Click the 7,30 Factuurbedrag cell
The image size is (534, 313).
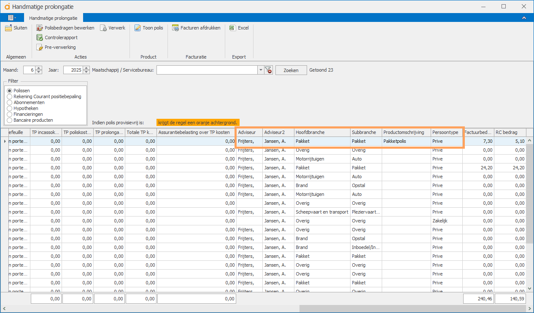[x=478, y=141]
